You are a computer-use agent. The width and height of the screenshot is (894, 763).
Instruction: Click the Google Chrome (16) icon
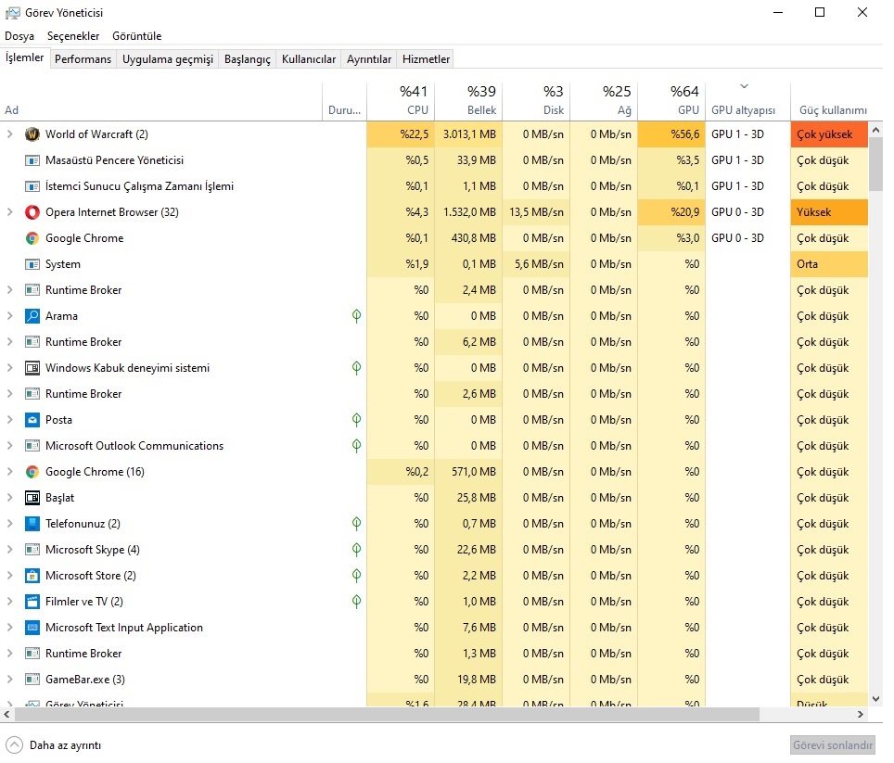click(x=32, y=472)
